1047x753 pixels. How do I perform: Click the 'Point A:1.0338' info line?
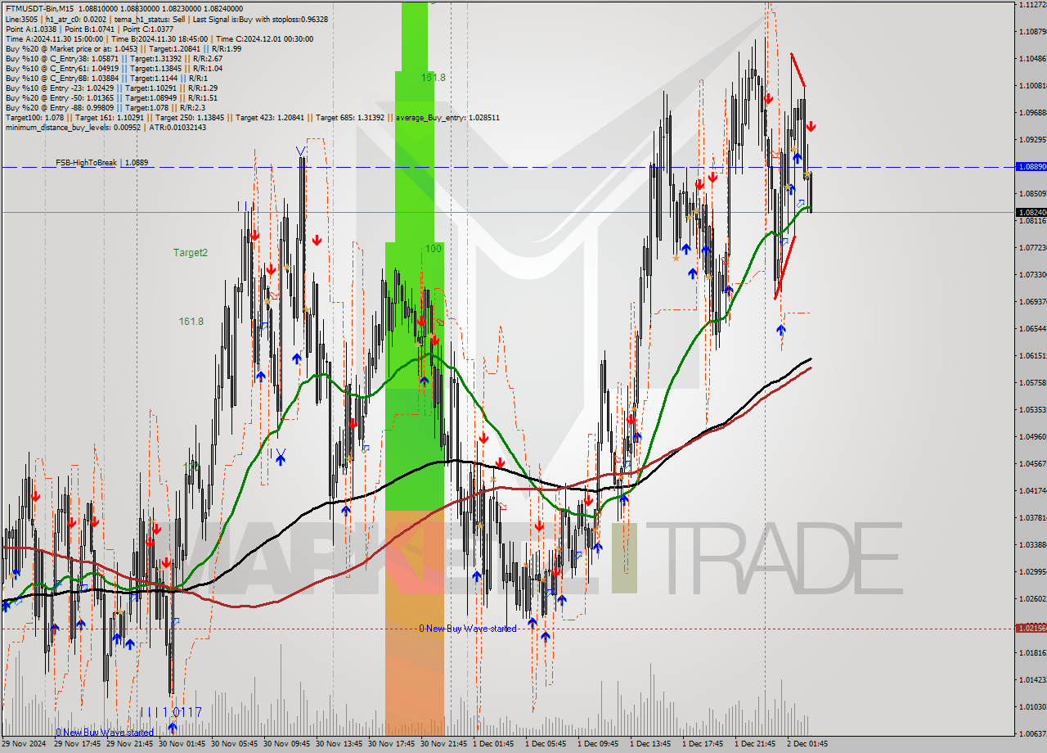89,29
